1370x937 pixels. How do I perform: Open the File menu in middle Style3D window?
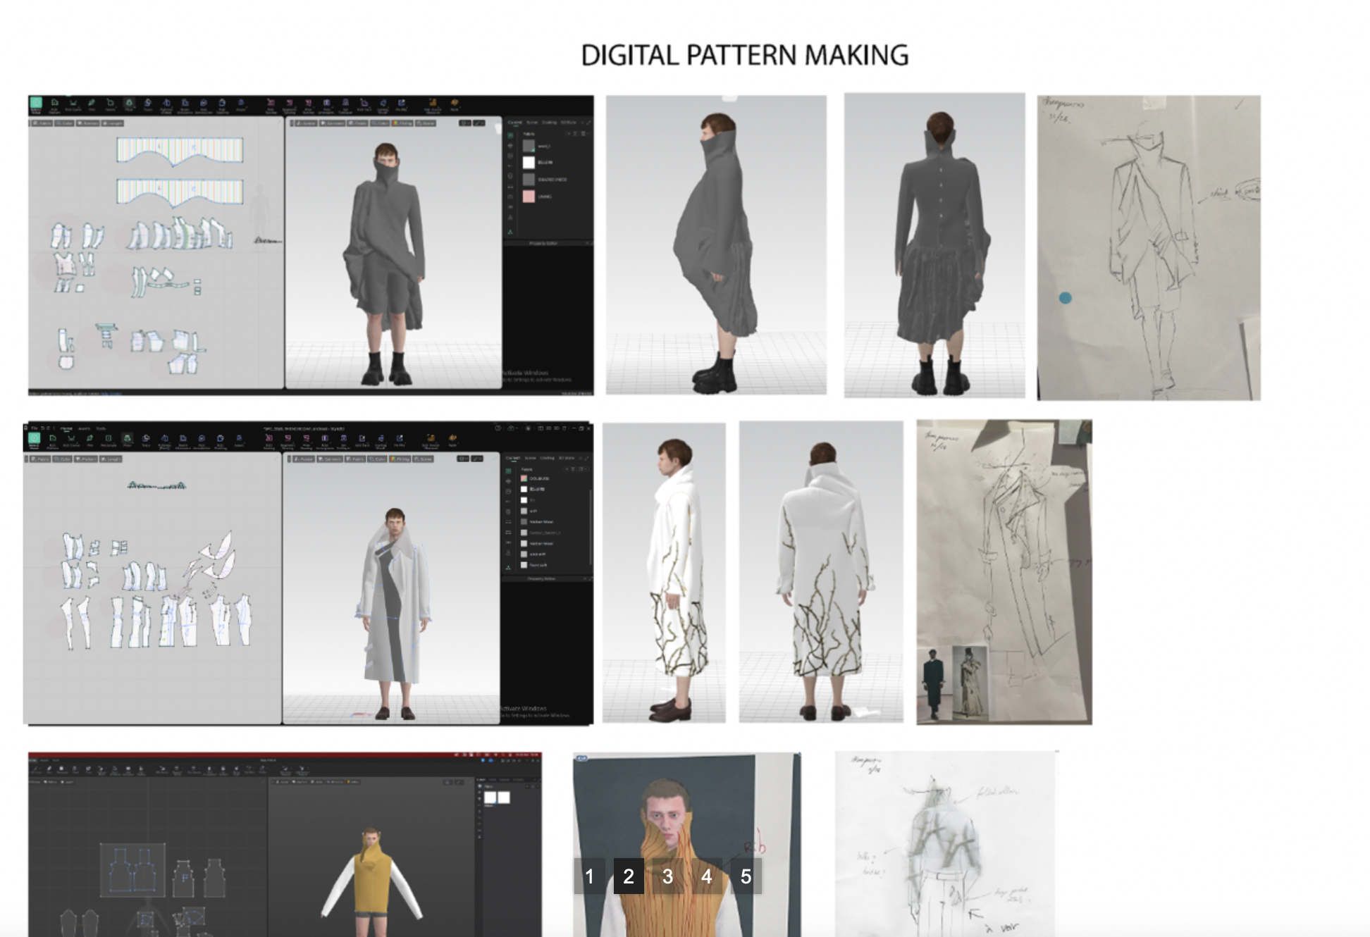point(35,428)
